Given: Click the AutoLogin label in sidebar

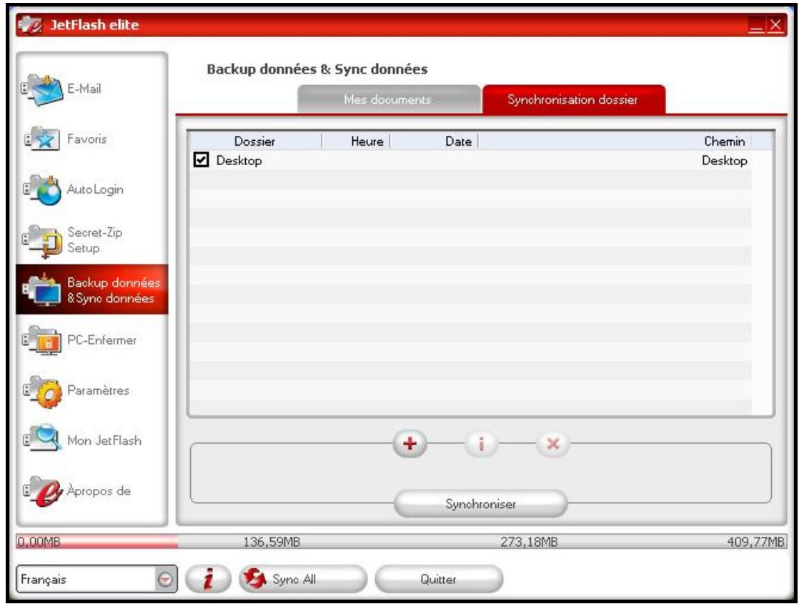Looking at the screenshot, I should pos(95,189).
